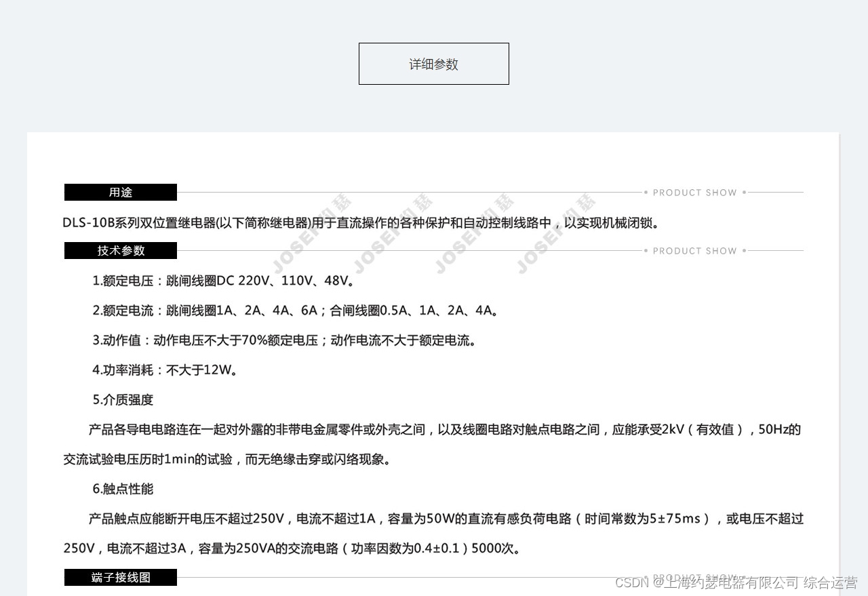The image size is (868, 596).
Task: Click the rightmost JOSEF diagonal watermark
Action: (x=555, y=234)
